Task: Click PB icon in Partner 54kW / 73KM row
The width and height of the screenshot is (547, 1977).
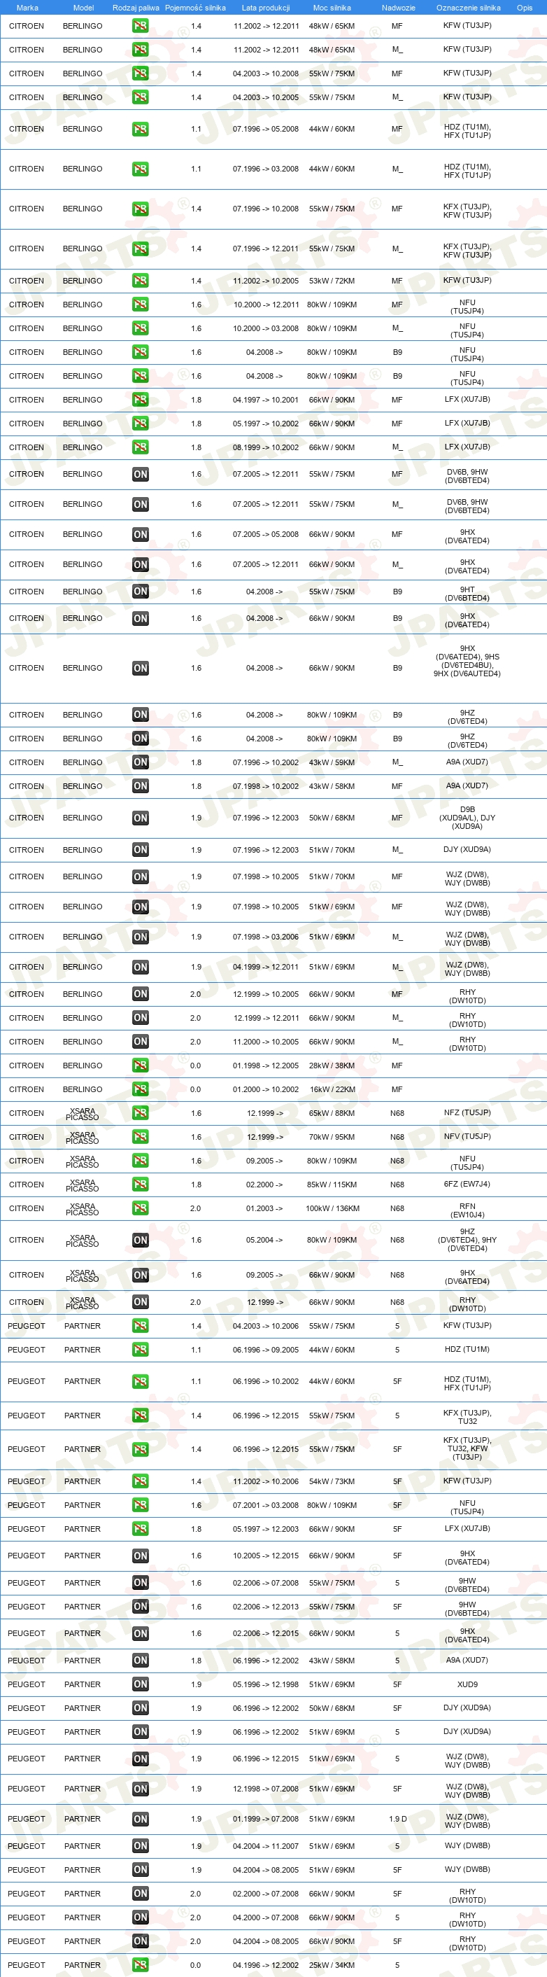Action: (x=141, y=1481)
